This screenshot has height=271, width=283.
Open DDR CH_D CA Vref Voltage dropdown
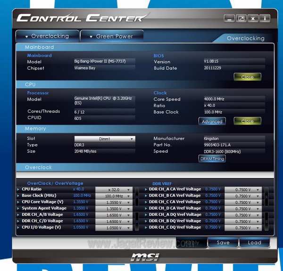pyautogui.click(x=243, y=209)
